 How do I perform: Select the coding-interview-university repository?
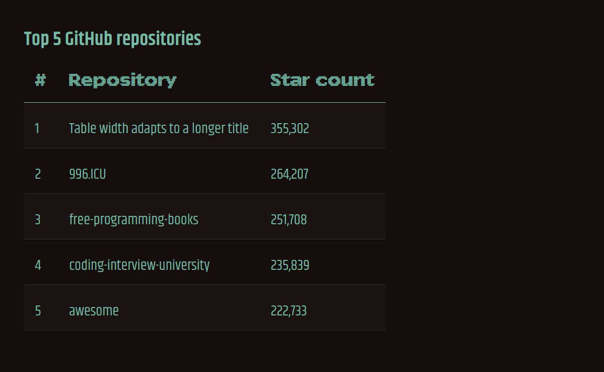(x=139, y=265)
